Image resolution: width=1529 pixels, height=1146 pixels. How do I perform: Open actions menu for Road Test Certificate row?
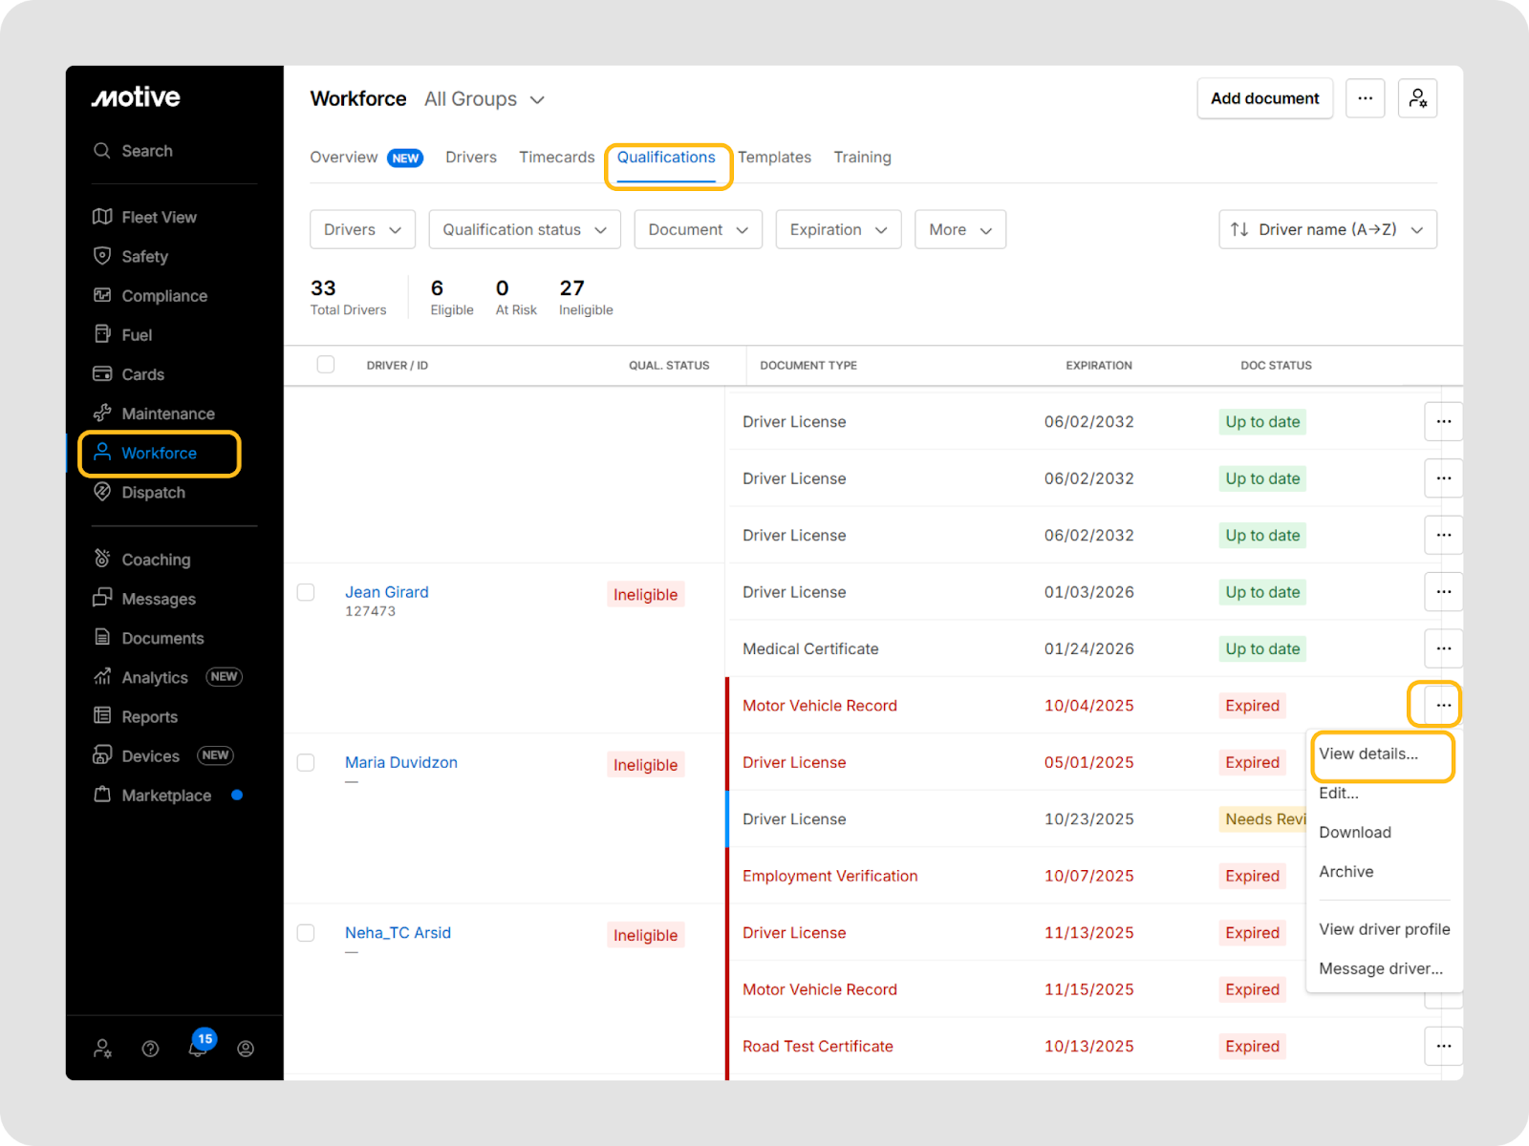pyautogui.click(x=1443, y=1046)
